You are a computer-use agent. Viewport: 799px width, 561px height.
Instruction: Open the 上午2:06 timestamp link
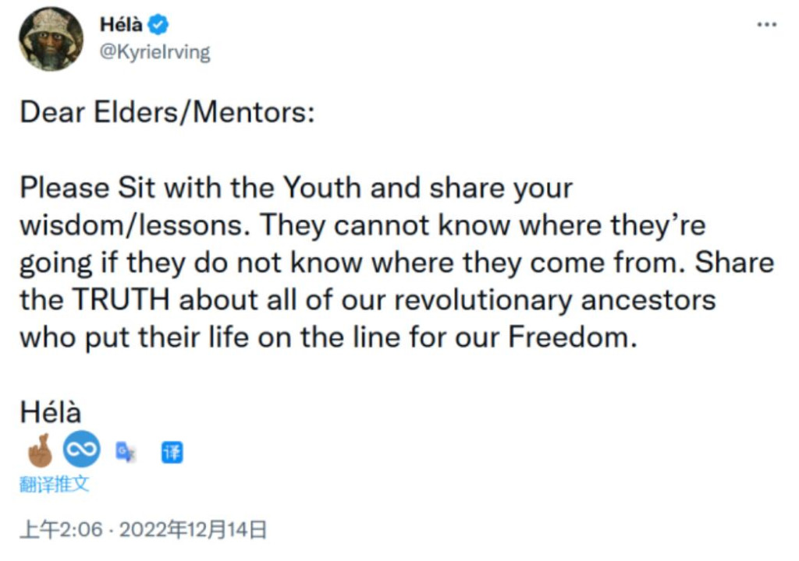click(x=61, y=529)
